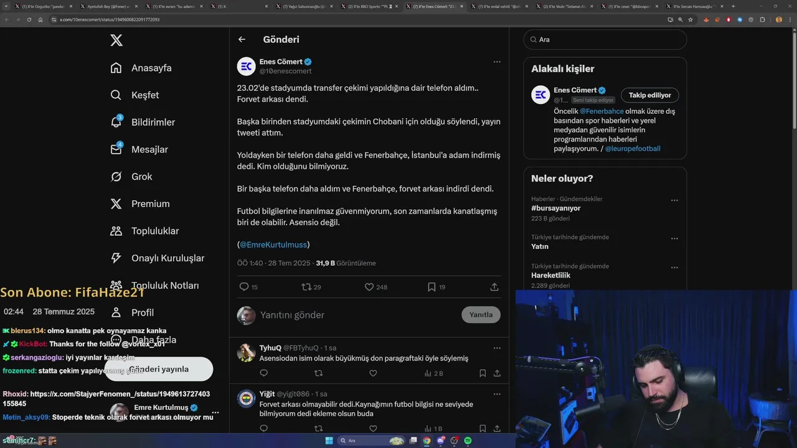Like the main post with 248 likes
797x448 pixels.
pyautogui.click(x=369, y=287)
